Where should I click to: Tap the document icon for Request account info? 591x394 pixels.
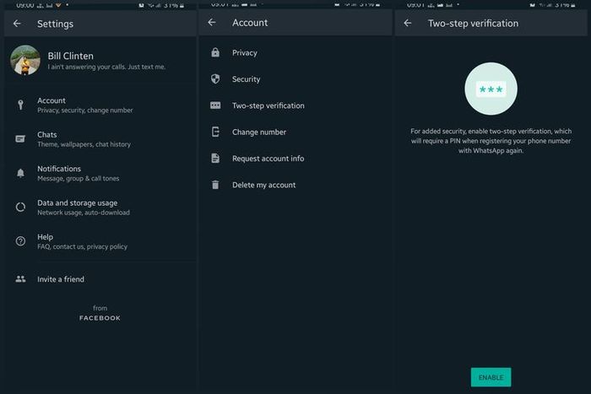215,159
